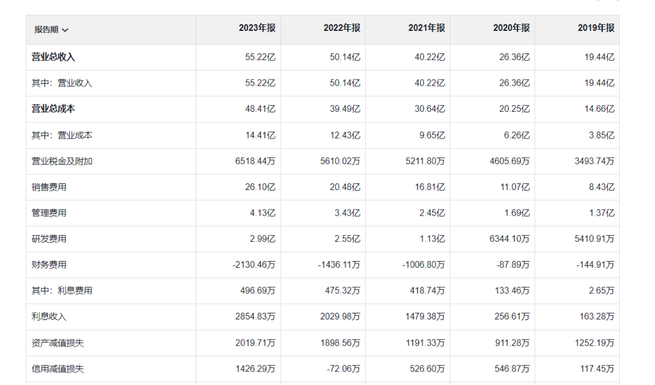Click the 报告期 header label
The height and width of the screenshot is (385, 655).
coord(46,30)
